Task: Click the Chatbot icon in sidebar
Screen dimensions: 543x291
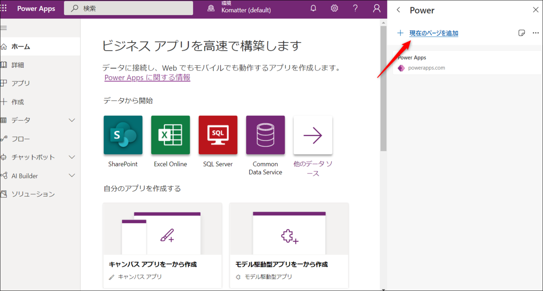Action: click(4, 157)
